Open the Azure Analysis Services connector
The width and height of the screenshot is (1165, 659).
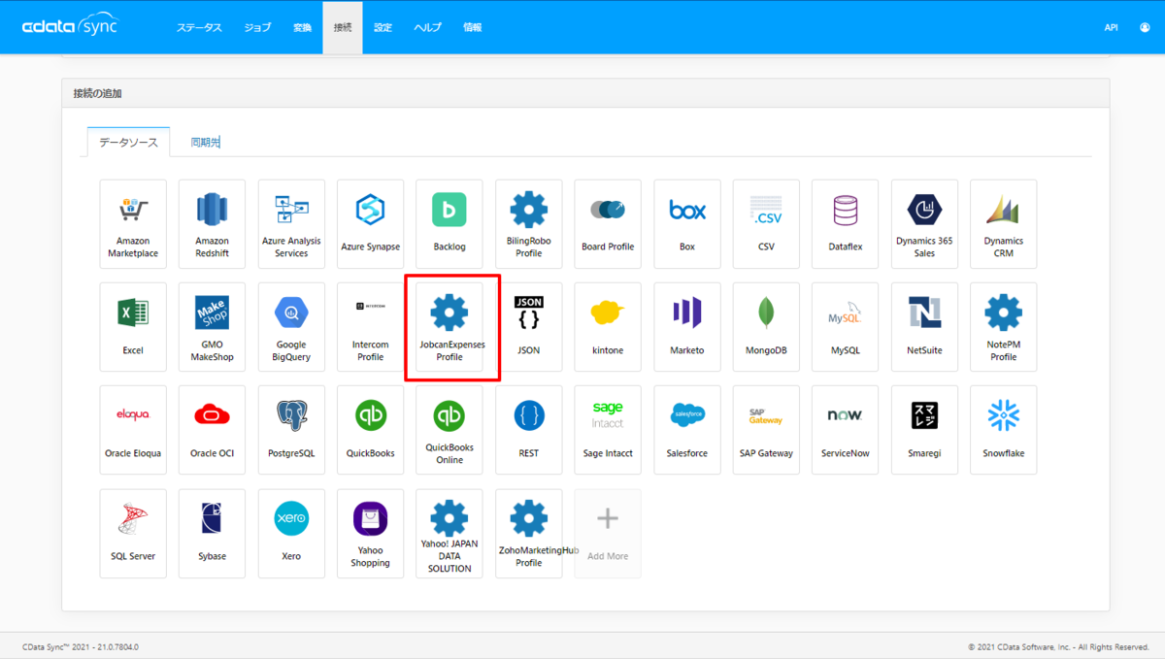(291, 224)
